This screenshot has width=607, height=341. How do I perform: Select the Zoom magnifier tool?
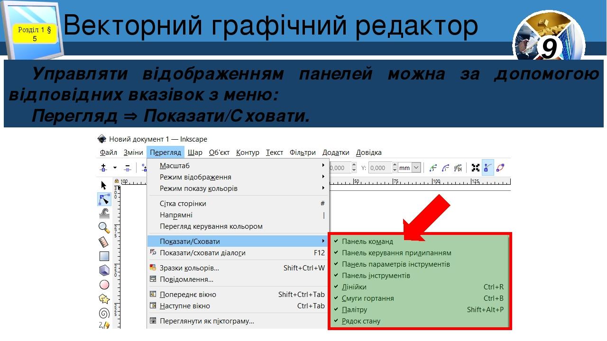pos(104,228)
